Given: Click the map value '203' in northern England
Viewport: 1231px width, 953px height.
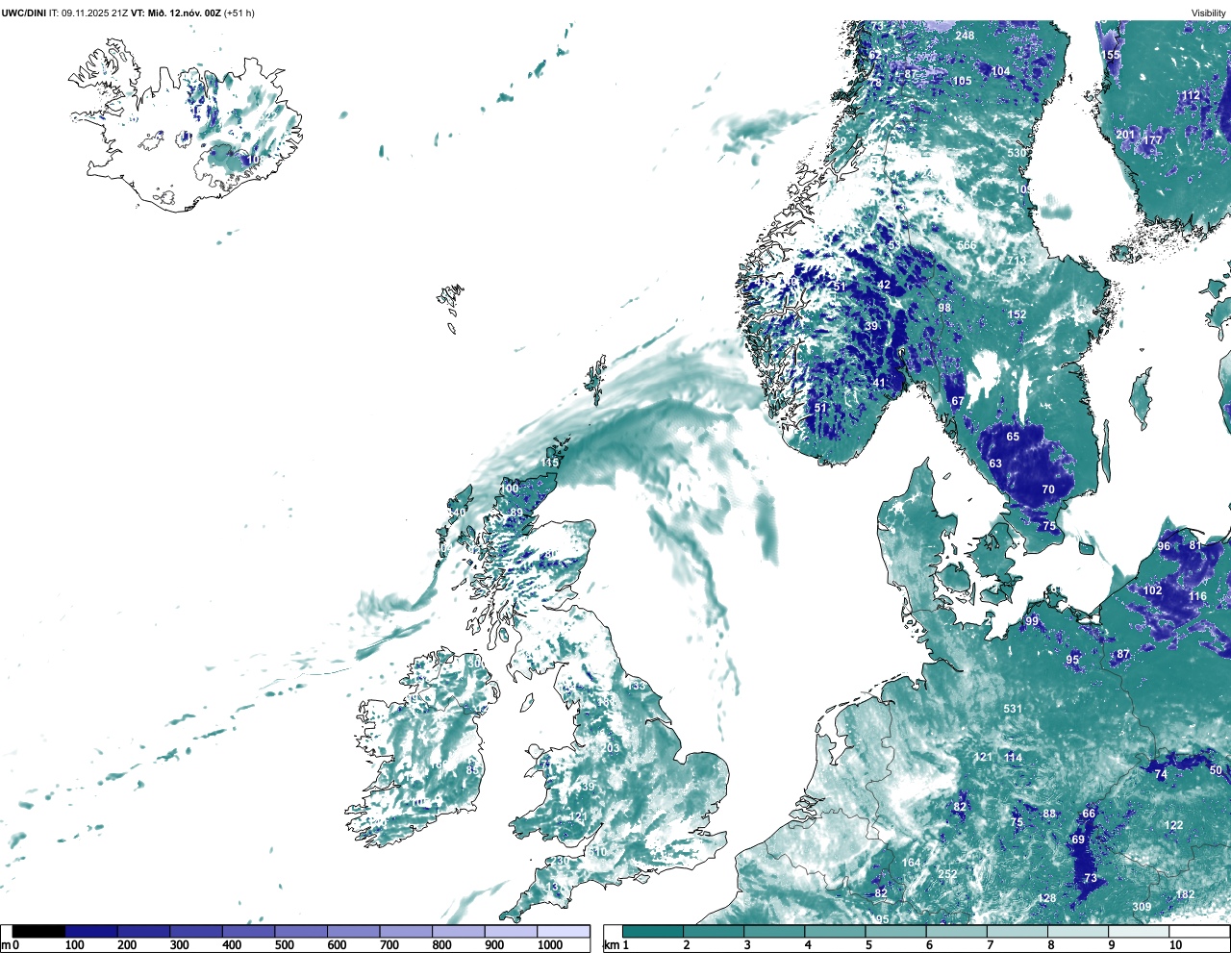Looking at the screenshot, I should [611, 748].
